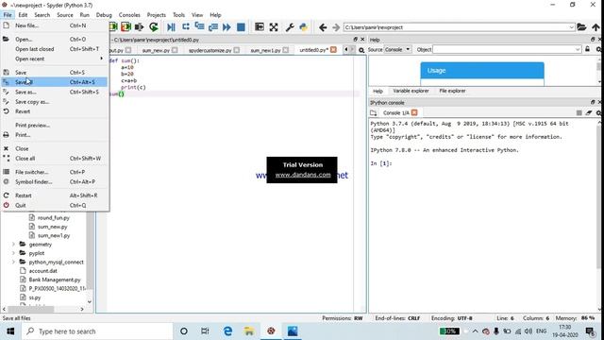Click browse working directory folder icon
This screenshot has width=604, height=340.
click(581, 27)
